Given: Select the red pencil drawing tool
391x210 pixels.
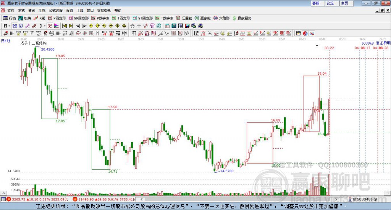Looking at the screenshot, I should click(x=5, y=33).
